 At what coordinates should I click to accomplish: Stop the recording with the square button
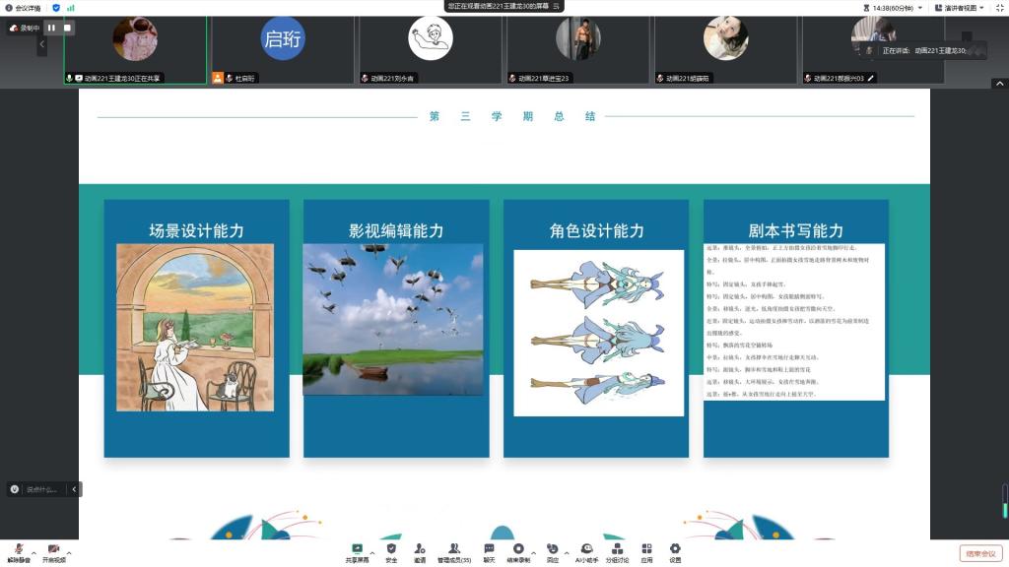click(x=67, y=28)
